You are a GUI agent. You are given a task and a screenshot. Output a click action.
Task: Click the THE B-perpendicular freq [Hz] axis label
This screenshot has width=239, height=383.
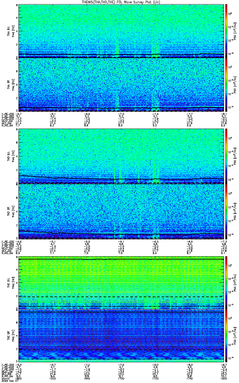point(12,282)
